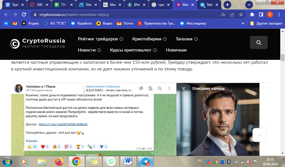This screenshot has width=285, height=167.
Task: Open the site search button
Action: tap(259, 43)
